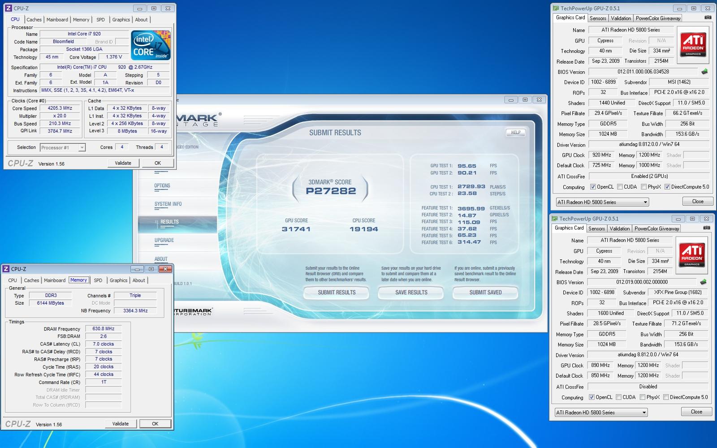Switch to Mainboard tab in top CPU-Z
This screenshot has width=717, height=448.
tap(57, 20)
